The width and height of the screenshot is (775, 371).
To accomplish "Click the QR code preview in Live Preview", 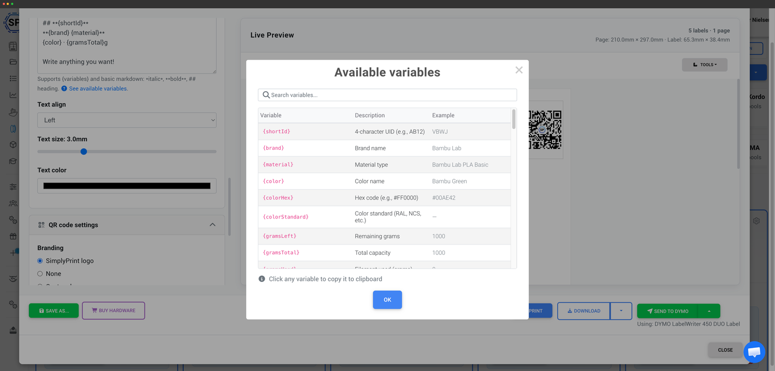I will tap(545, 130).
